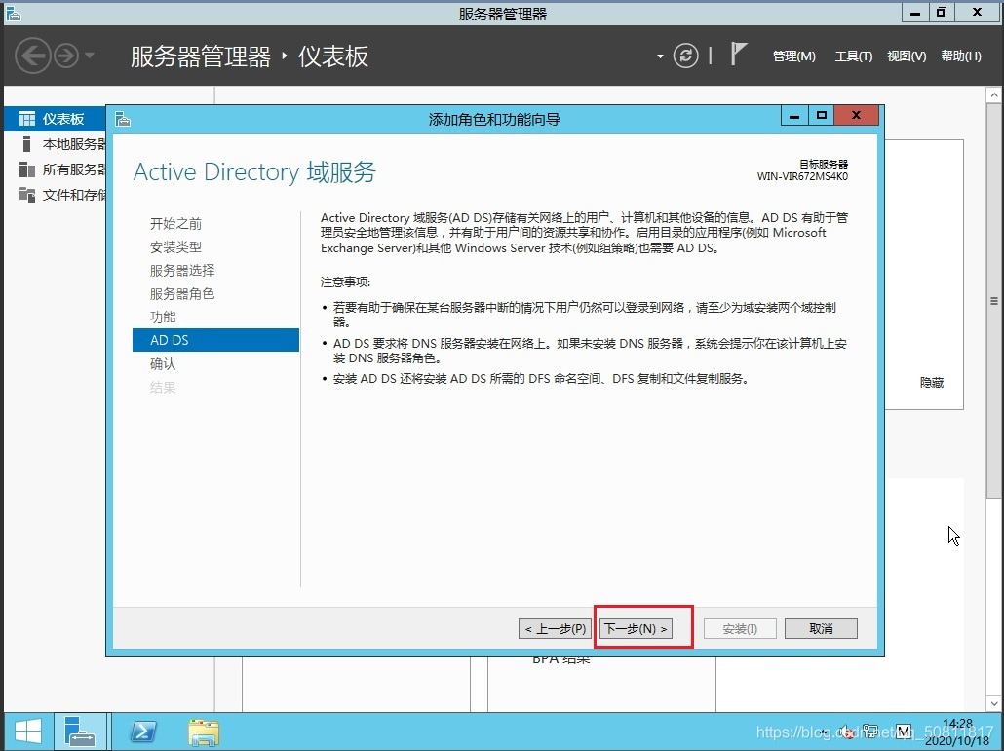
Task: Select 所有服务器 in the sidebar
Action: (55, 169)
